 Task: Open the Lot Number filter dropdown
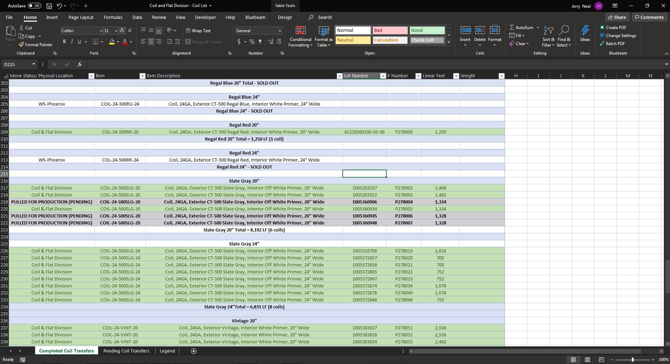coord(383,76)
